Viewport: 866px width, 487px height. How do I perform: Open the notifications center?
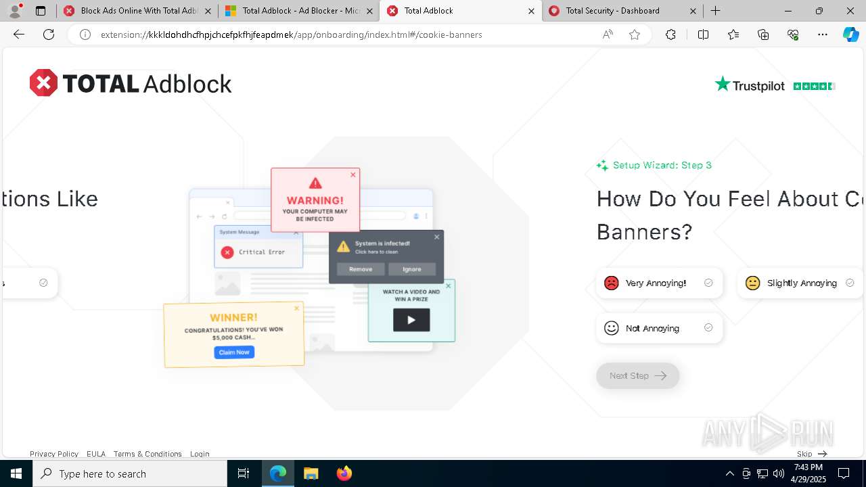point(844,473)
